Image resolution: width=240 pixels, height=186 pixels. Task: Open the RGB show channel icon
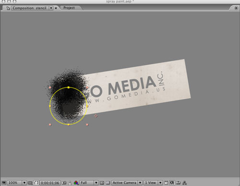[76, 183]
